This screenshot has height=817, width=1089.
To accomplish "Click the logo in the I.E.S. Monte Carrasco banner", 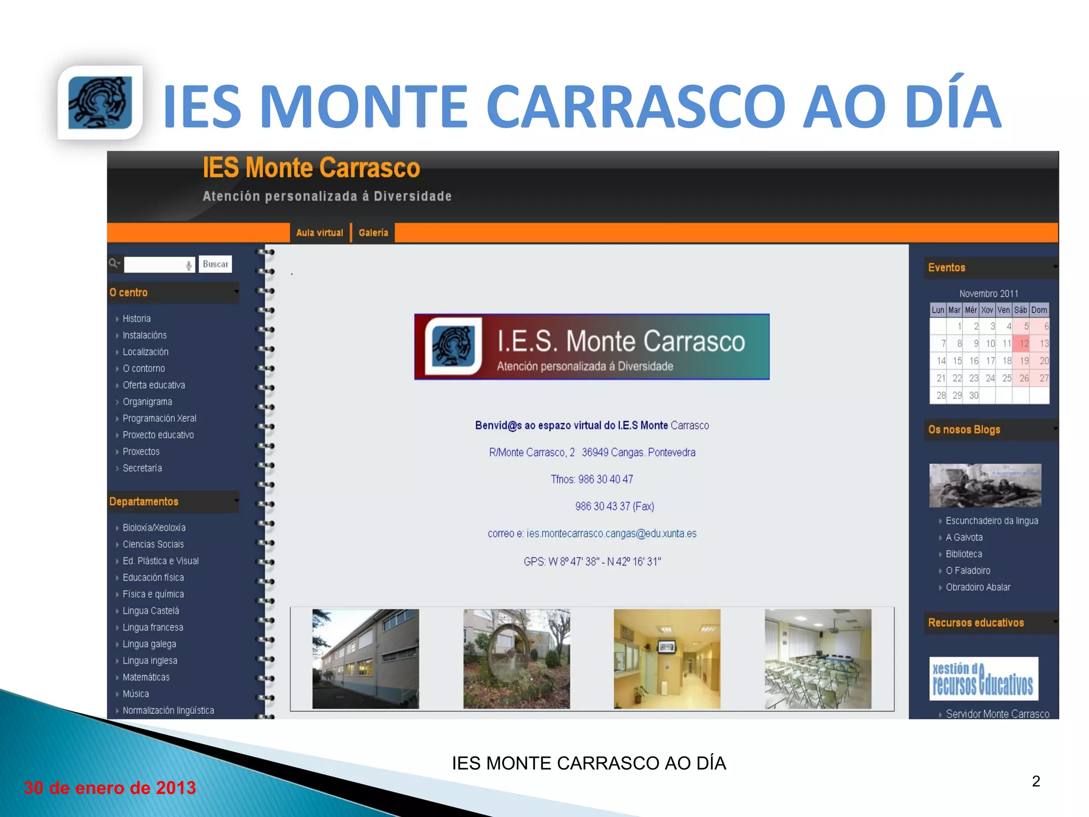I will click(454, 346).
